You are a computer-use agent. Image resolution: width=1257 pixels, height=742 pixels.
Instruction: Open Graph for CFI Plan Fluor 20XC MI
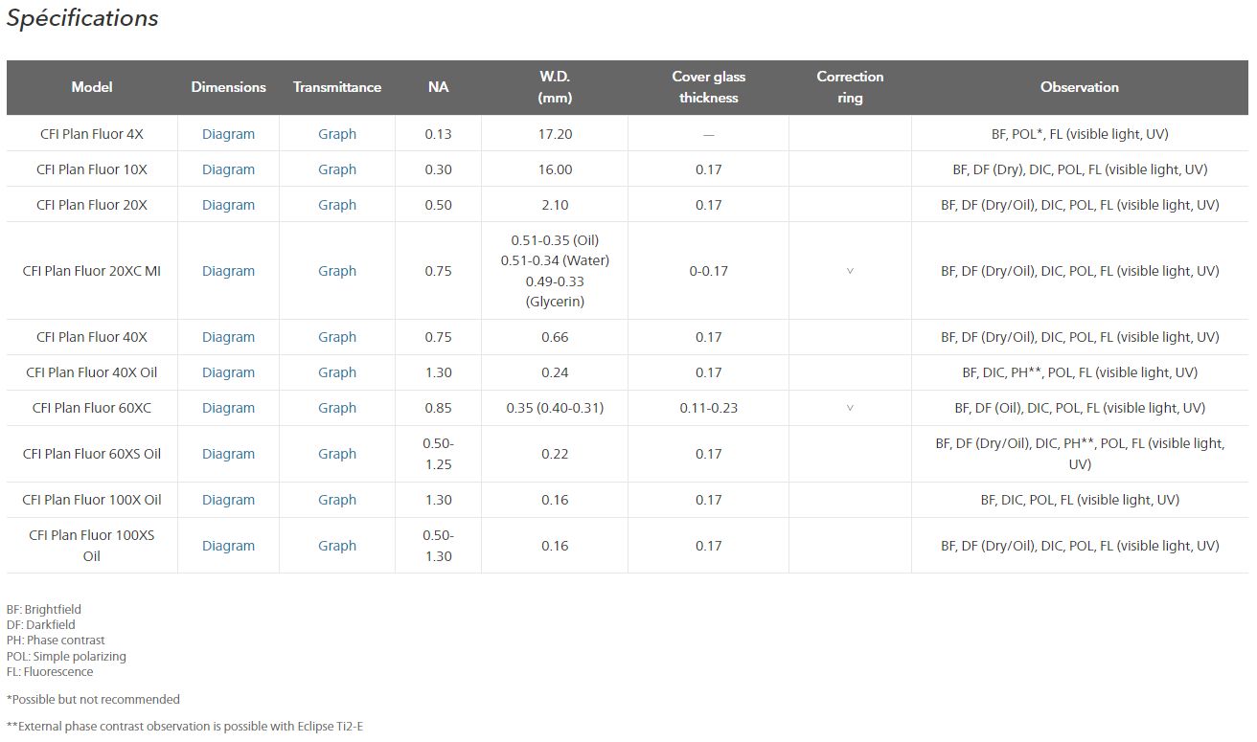337,271
